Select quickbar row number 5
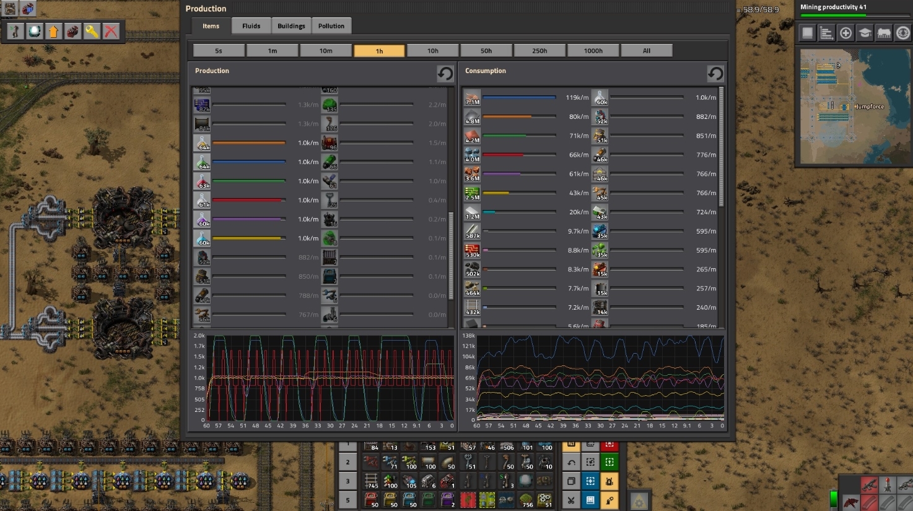 pyautogui.click(x=347, y=499)
